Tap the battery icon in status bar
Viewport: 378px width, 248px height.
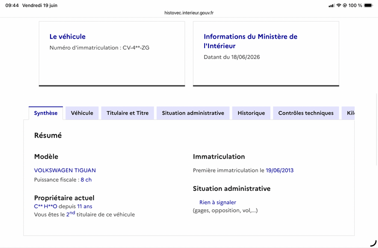tap(369, 5)
